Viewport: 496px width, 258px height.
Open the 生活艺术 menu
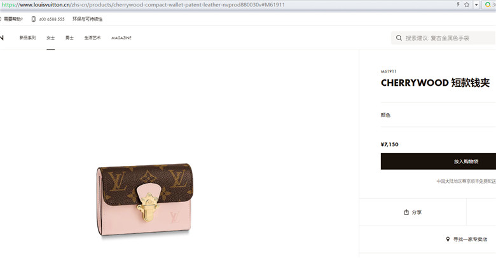tap(92, 37)
